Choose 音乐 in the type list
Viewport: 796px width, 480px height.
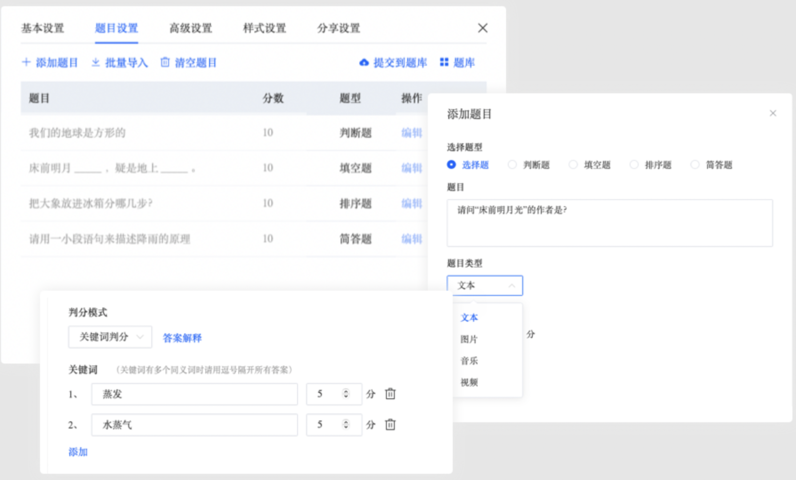[469, 360]
